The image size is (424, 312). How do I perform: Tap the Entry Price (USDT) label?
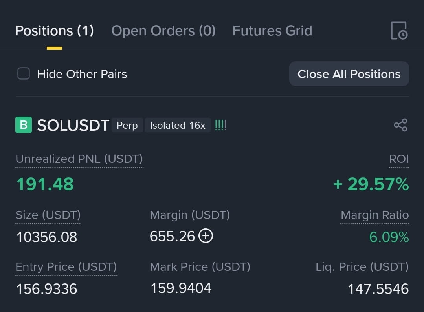(x=66, y=267)
